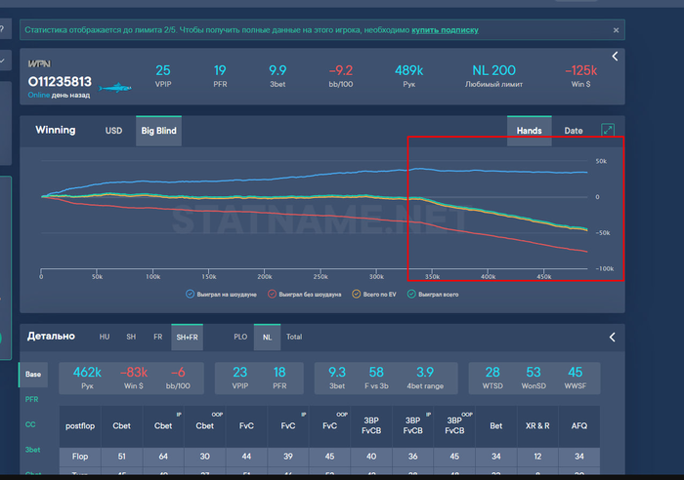
Task: Click the WPN network logo
Action: [x=39, y=64]
